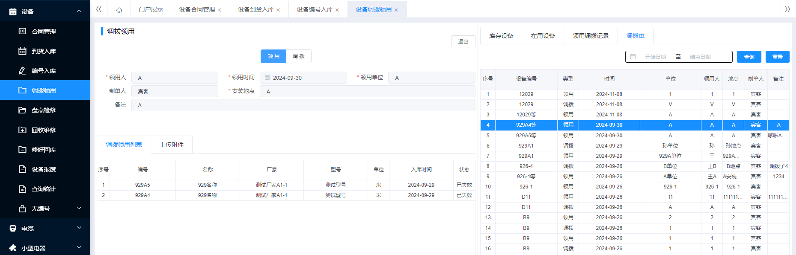Open 合同管理 from the sidebar

coord(44,32)
